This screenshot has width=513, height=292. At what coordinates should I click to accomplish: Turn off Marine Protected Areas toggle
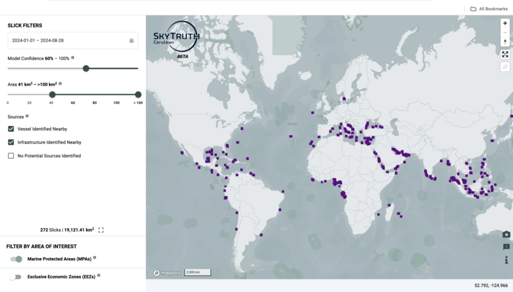pos(16,259)
